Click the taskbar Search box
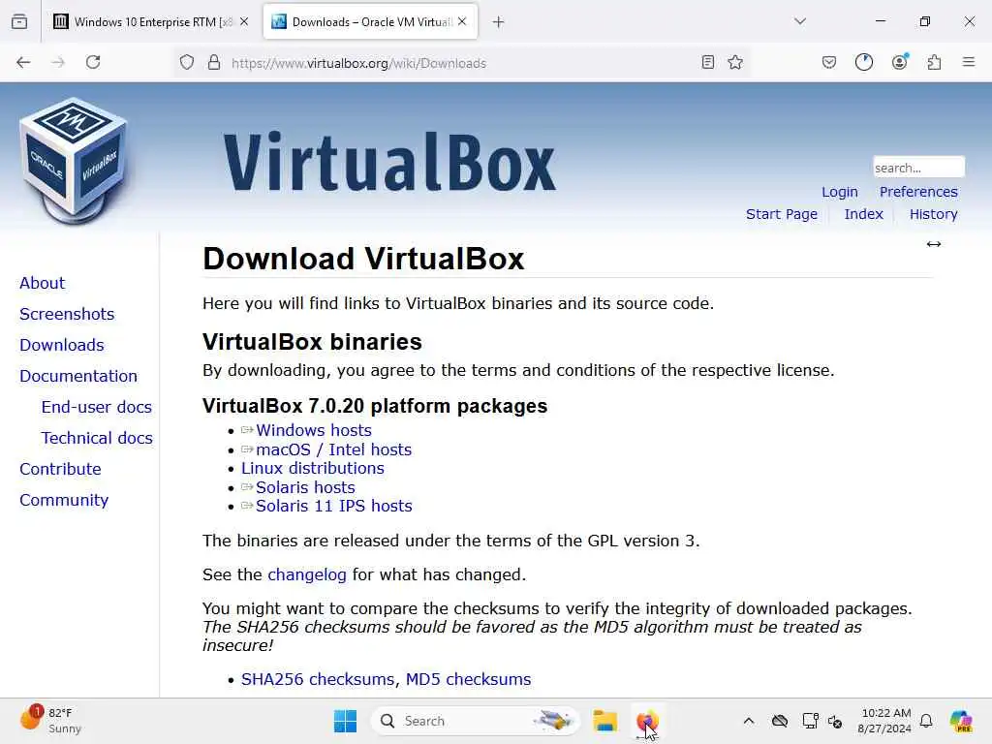The width and height of the screenshot is (992, 744). coord(475,721)
